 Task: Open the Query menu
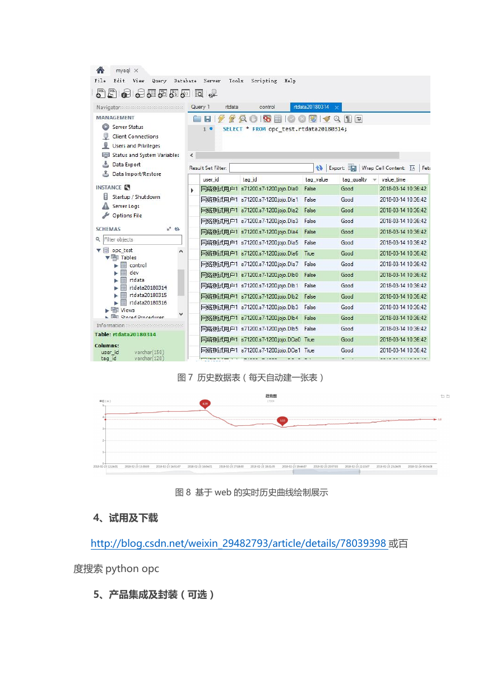pos(159,81)
